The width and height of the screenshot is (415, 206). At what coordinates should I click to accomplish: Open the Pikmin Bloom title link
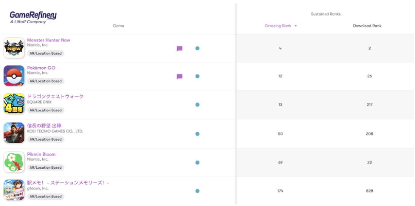(41, 154)
